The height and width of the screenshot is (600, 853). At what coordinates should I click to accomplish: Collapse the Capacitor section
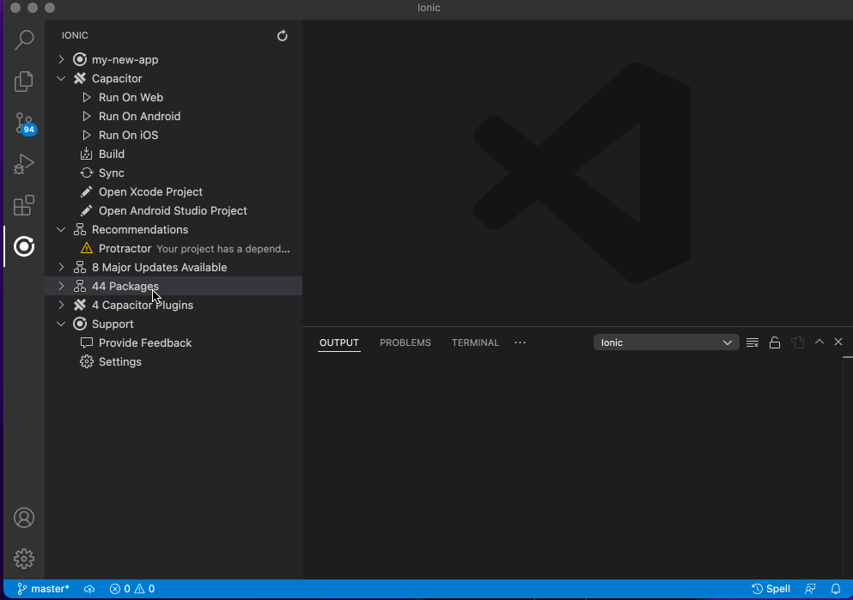pyautogui.click(x=61, y=78)
